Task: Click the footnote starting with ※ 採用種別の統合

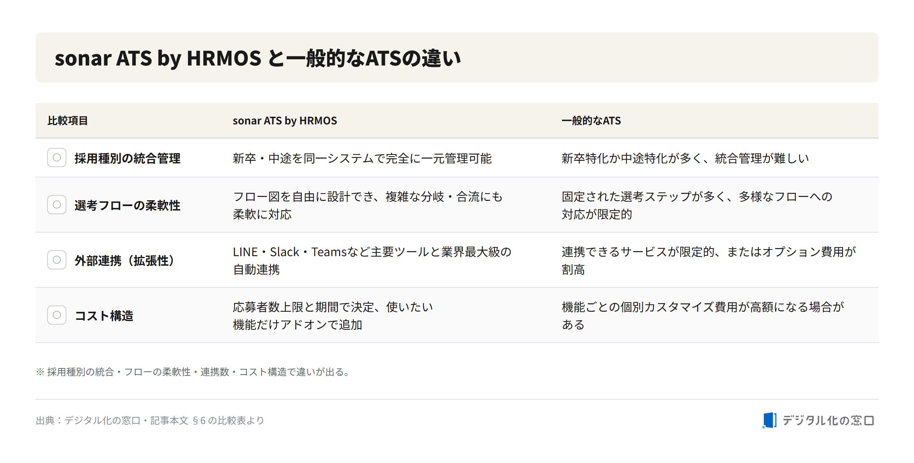Action: [193, 372]
